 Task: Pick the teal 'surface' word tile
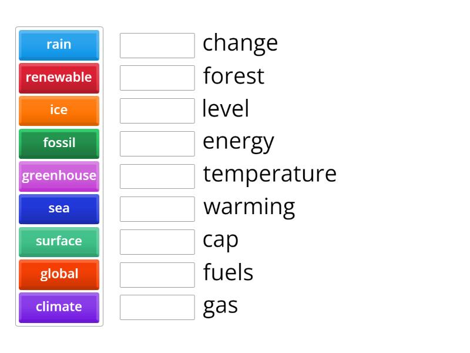point(59,242)
